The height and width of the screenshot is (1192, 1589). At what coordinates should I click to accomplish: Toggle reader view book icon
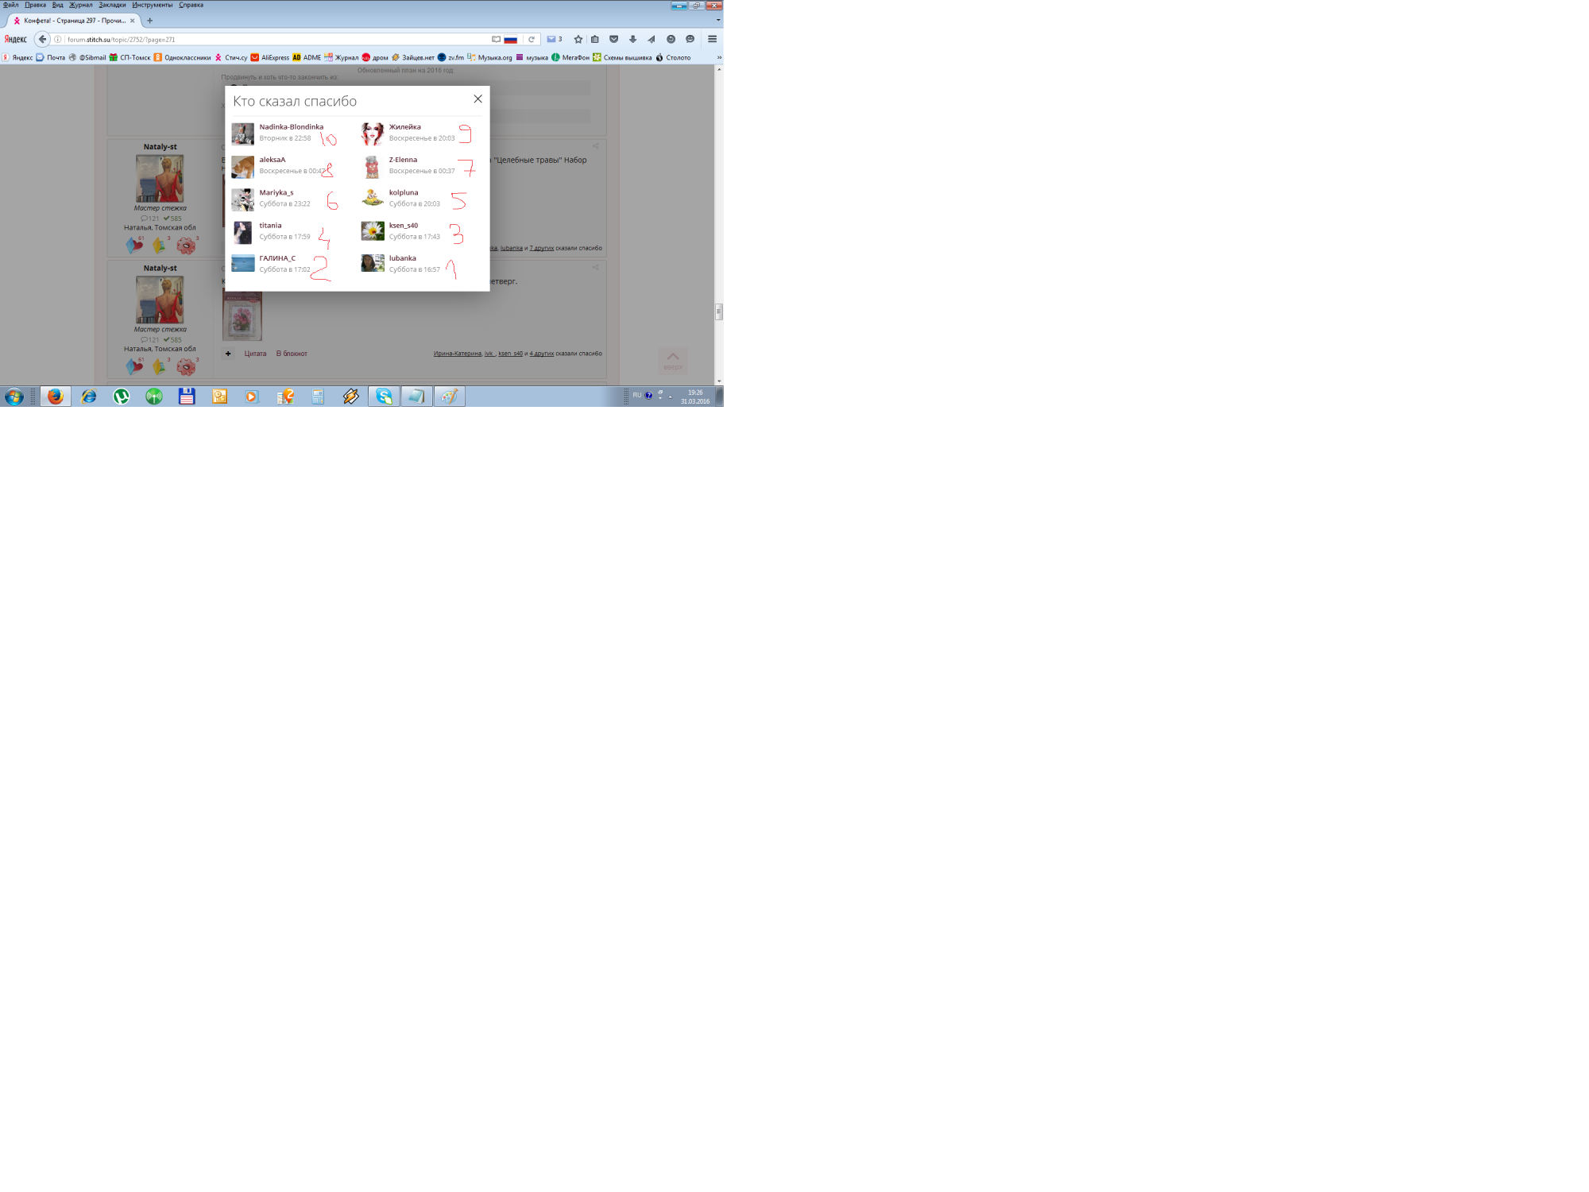click(496, 39)
